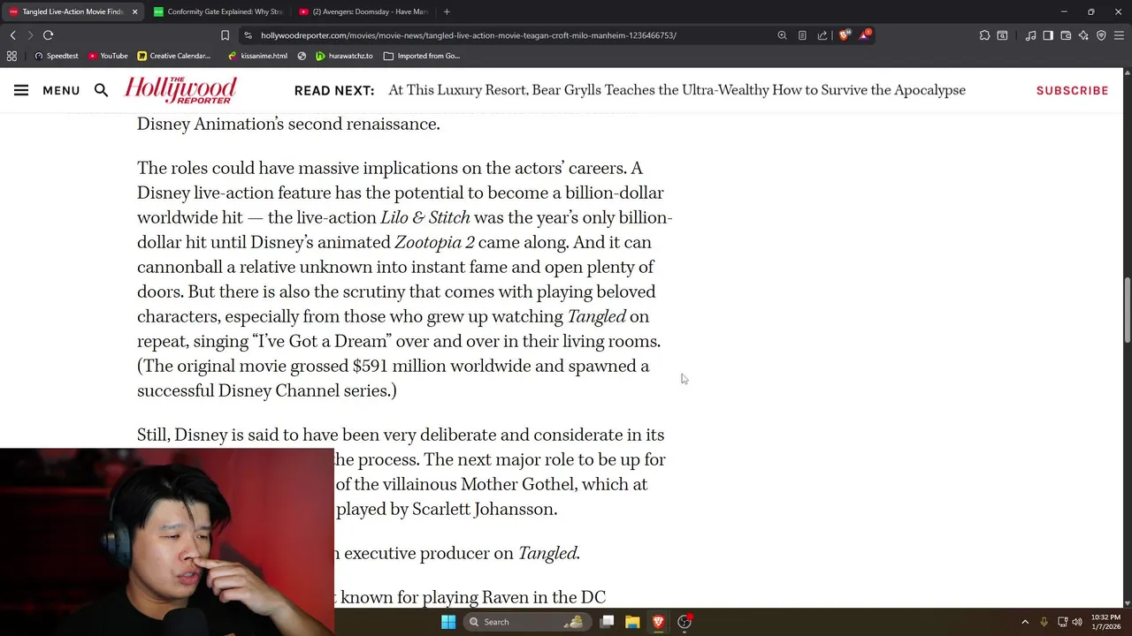Screen dimensions: 1132x636
Task: Expand the Imported from Go... bookmarks folder
Action: [422, 56]
